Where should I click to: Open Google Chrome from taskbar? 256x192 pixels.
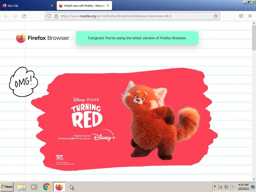(x=46, y=187)
